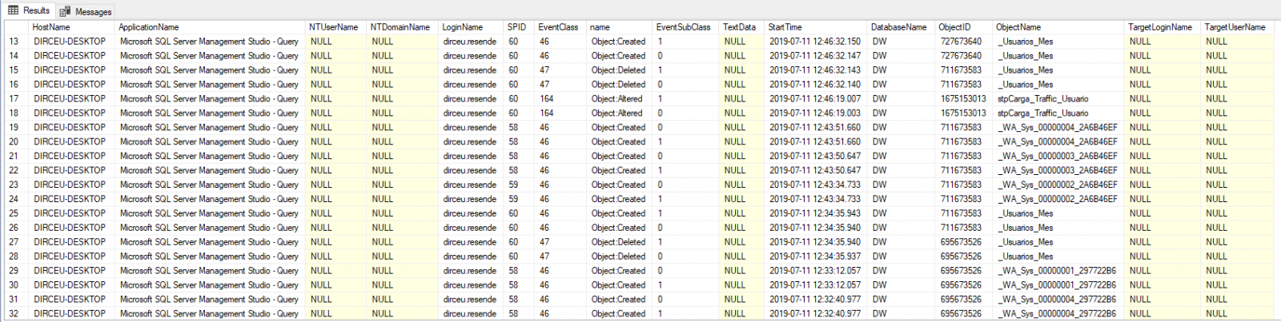Switch to the Results tab
The height and width of the screenshot is (322, 1281).
tap(29, 10)
